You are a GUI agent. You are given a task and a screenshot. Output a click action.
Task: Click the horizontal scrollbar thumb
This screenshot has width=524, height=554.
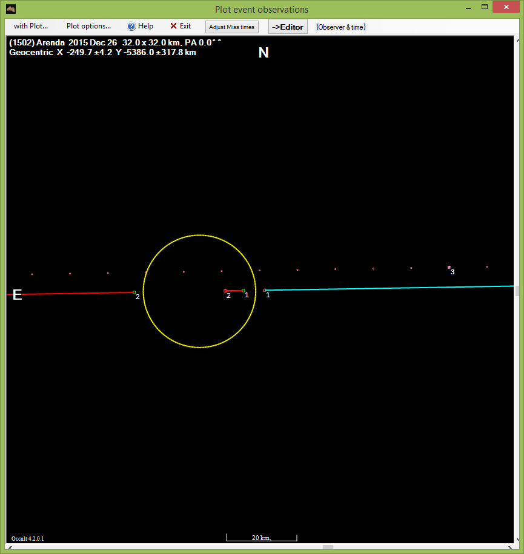[328, 547]
